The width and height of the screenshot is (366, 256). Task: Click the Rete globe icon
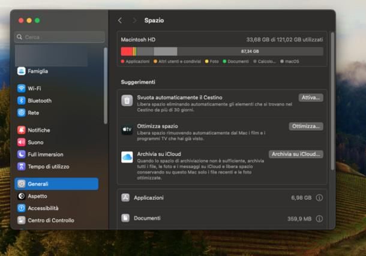click(x=21, y=113)
